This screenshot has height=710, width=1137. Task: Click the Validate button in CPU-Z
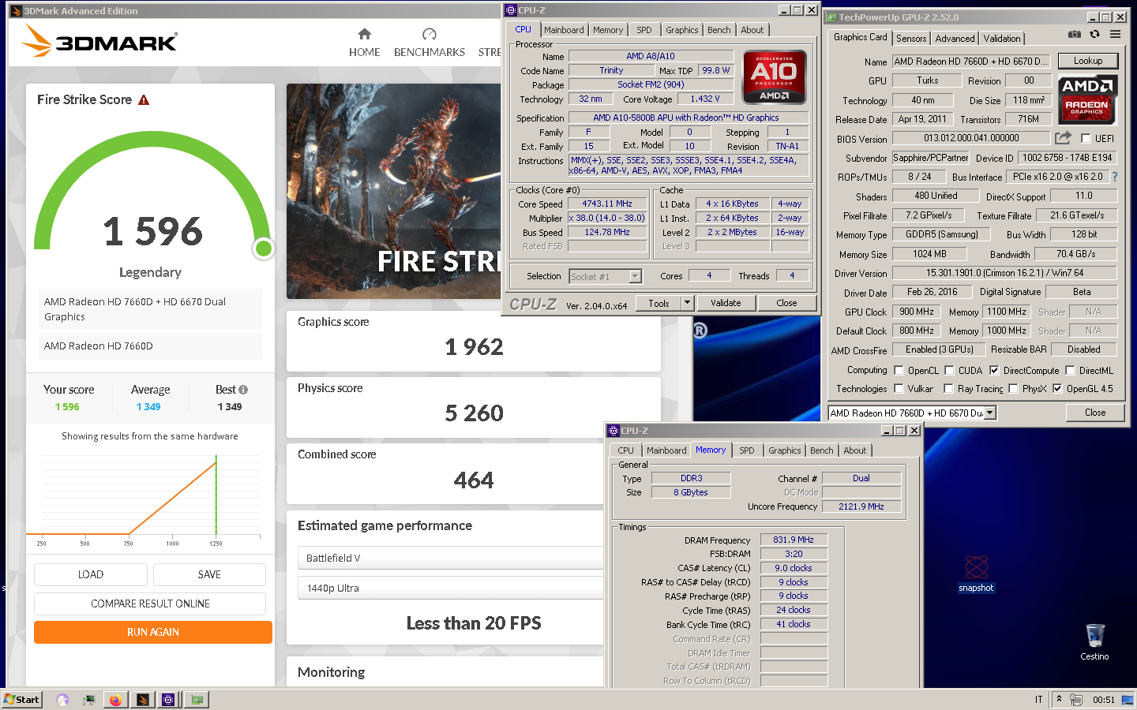pos(726,303)
